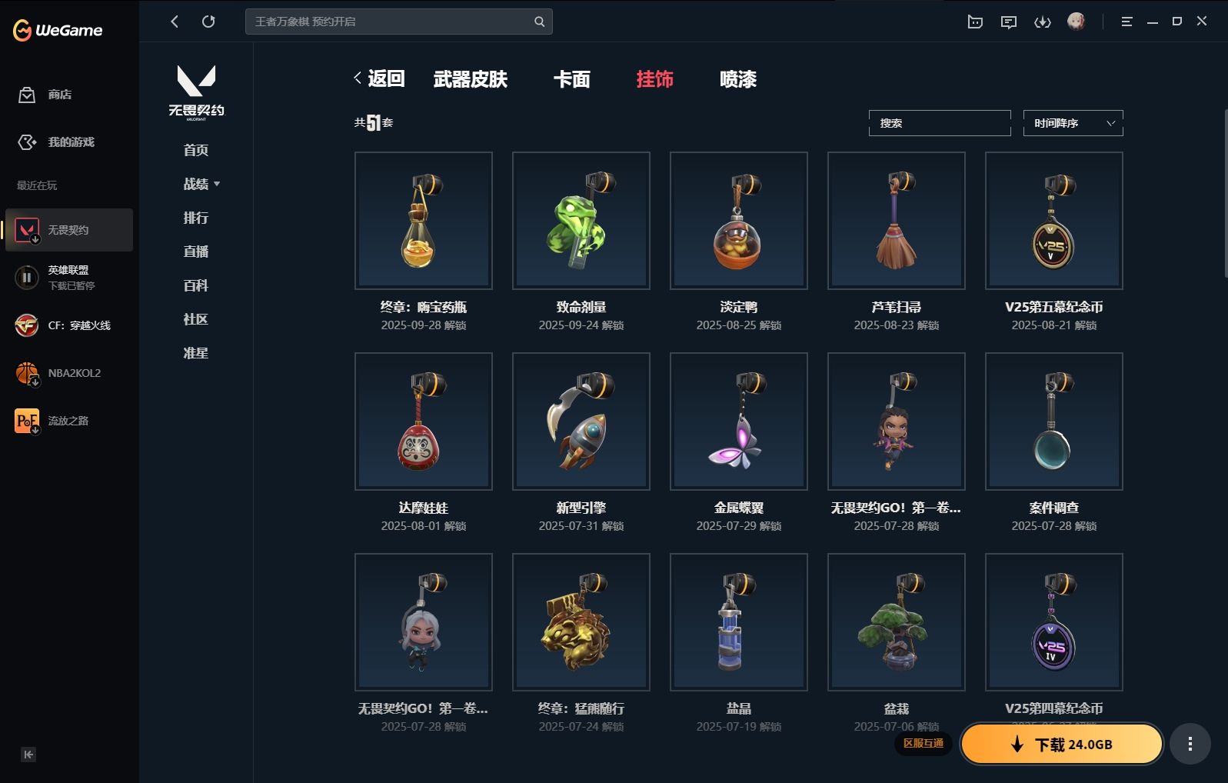Viewport: 1228px width, 783px height.
Task: Click the user avatar icon
Action: (1077, 22)
